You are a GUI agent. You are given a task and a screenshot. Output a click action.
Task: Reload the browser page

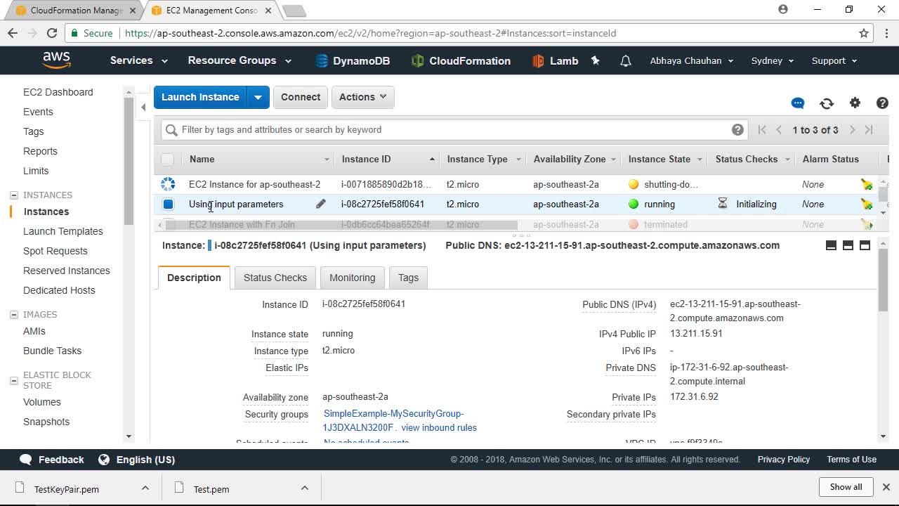click(51, 33)
